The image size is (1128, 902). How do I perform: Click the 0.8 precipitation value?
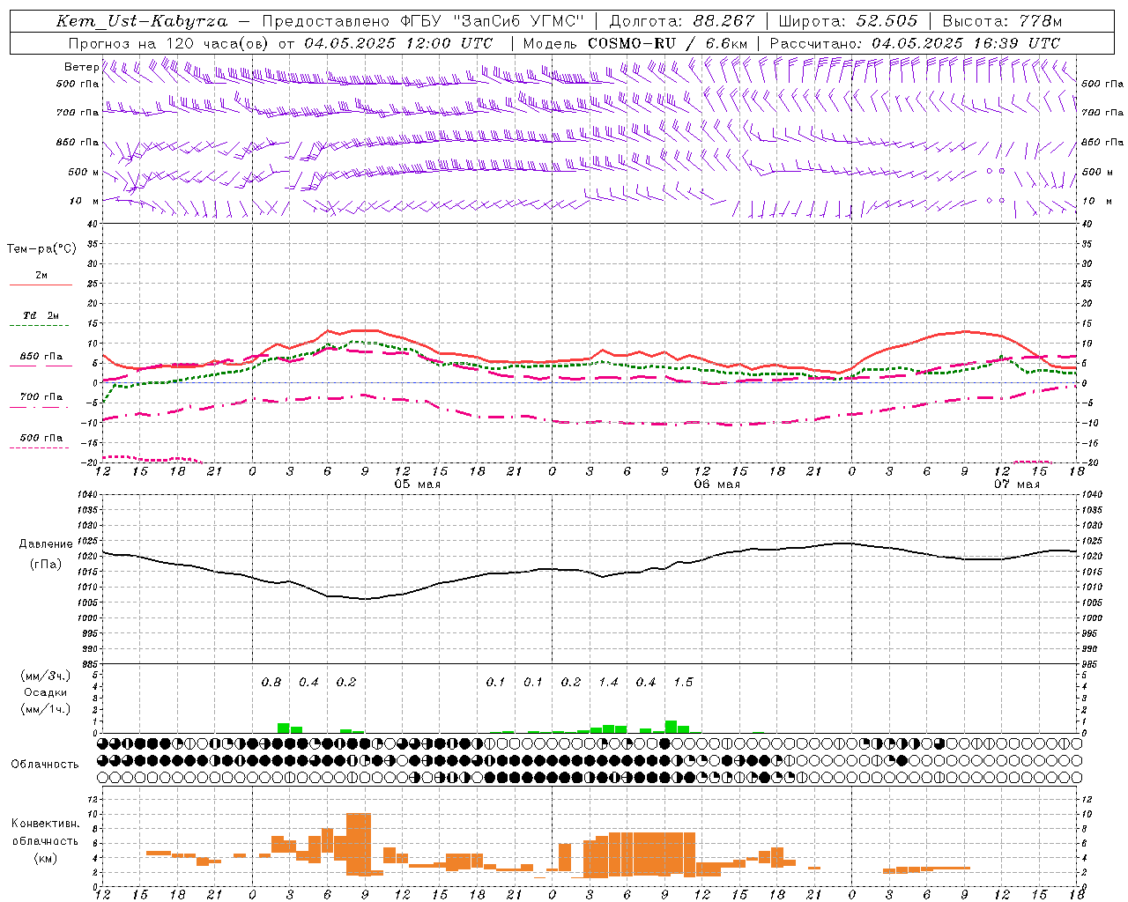271,683
